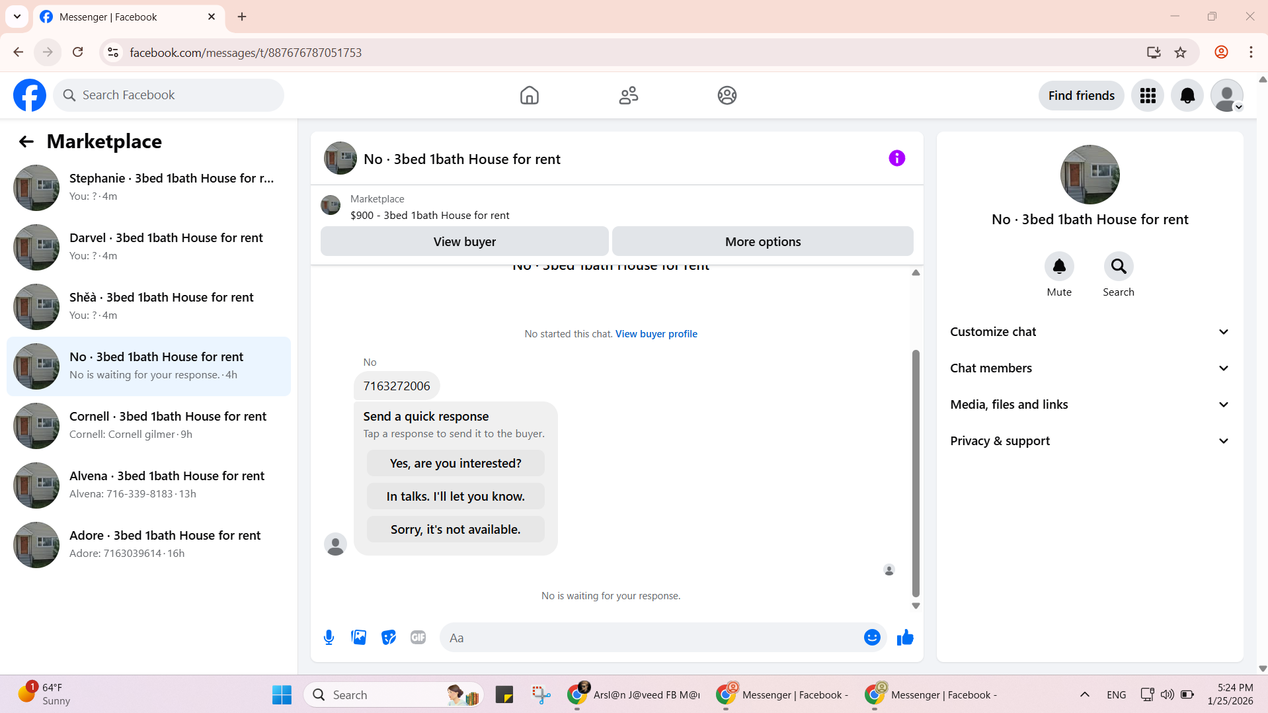This screenshot has width=1268, height=713.
Task: Click the Search Facebook field
Action: (x=169, y=95)
